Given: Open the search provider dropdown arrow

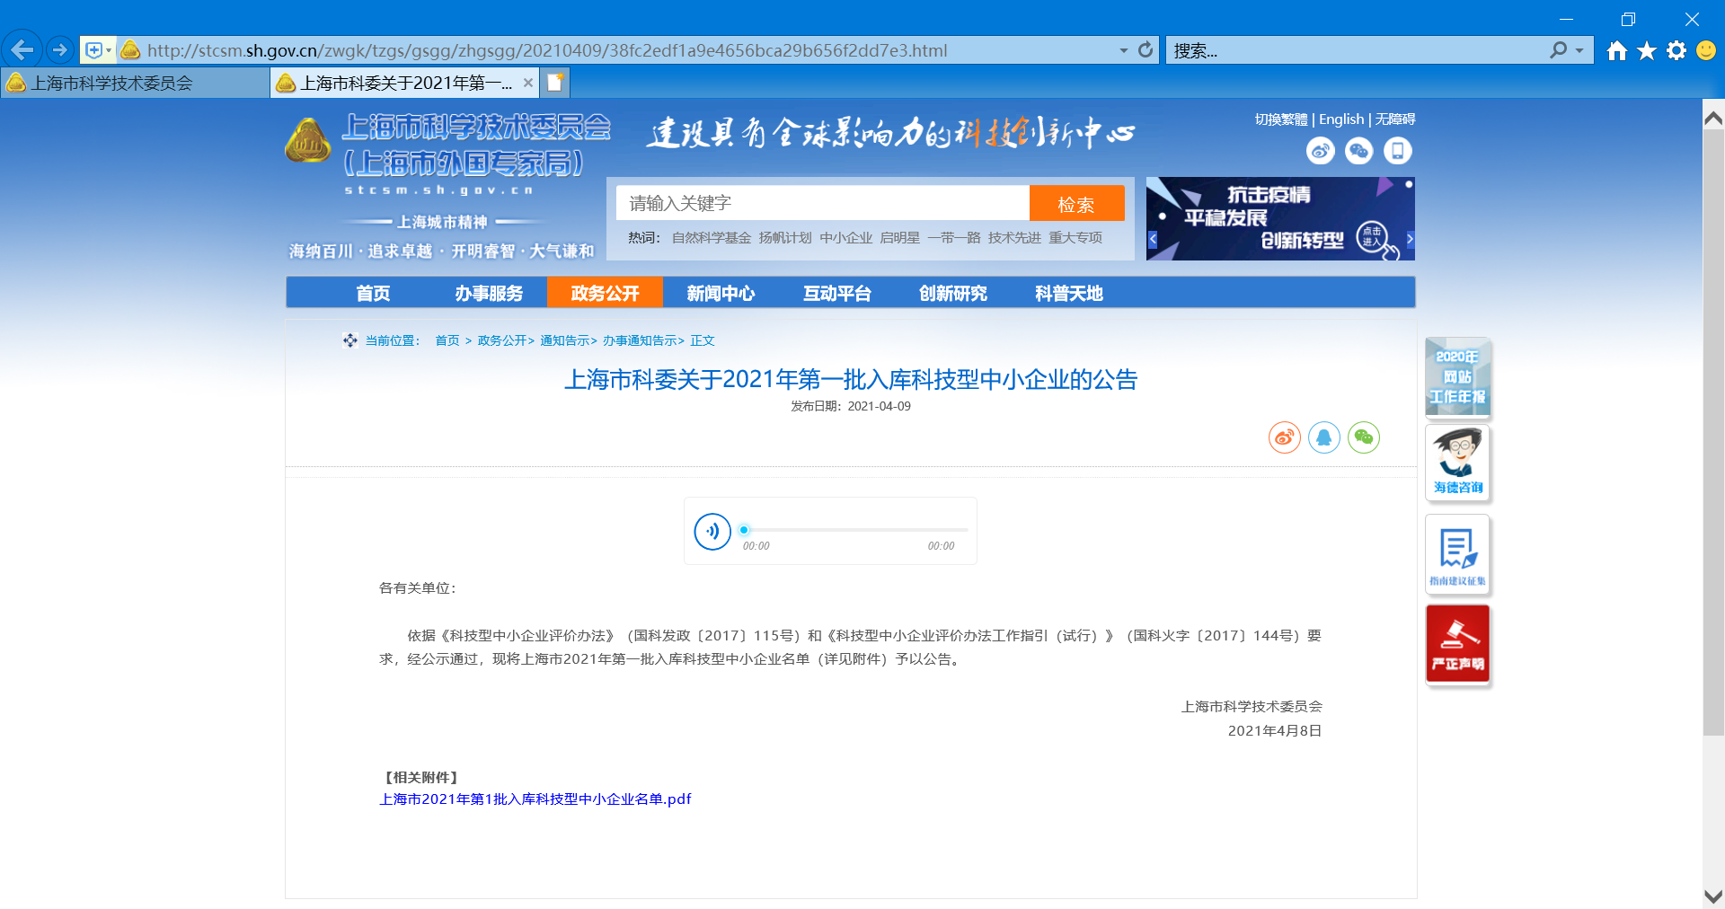Looking at the screenshot, I should click(1580, 51).
